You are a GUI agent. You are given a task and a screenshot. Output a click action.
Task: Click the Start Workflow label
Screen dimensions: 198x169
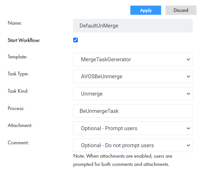click(x=24, y=40)
